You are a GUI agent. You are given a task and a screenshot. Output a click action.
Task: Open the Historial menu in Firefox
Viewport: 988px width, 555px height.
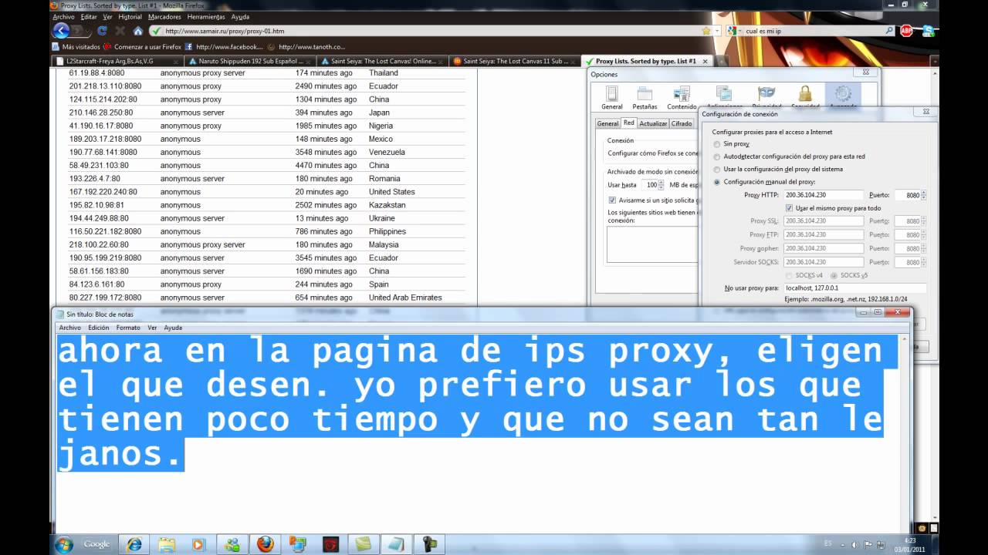[x=130, y=17]
